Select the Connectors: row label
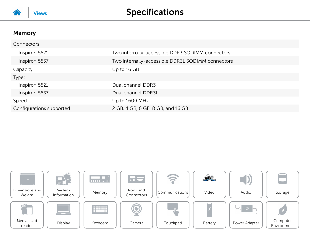Screen dimensions: 310x234 pyautogui.click(x=27, y=44)
